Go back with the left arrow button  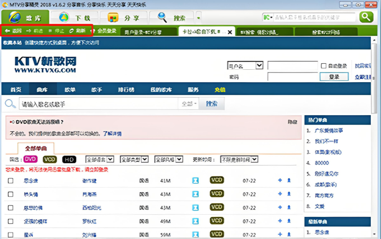(13, 31)
